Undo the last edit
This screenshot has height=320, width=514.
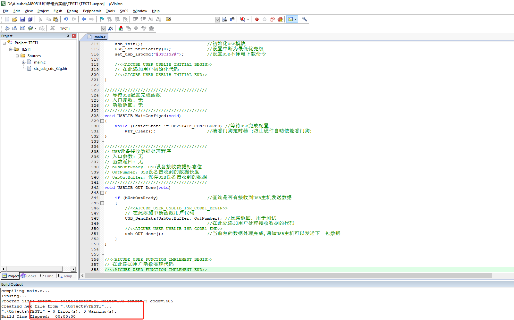(x=66, y=19)
